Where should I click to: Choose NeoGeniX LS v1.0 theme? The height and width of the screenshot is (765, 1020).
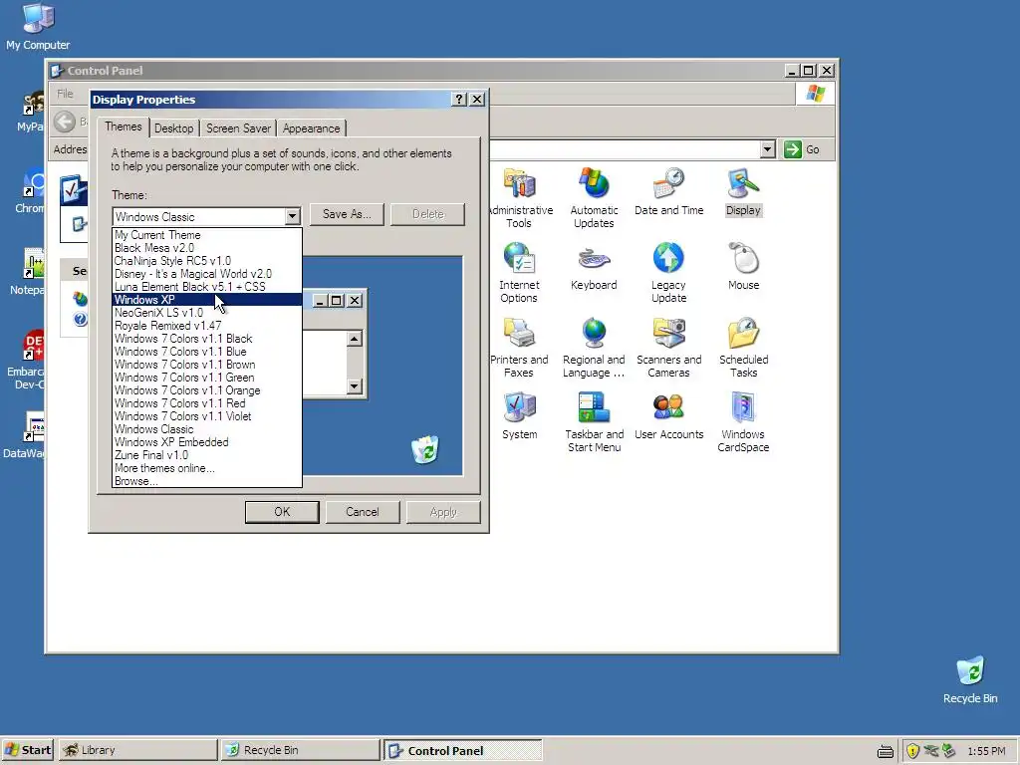click(207, 313)
